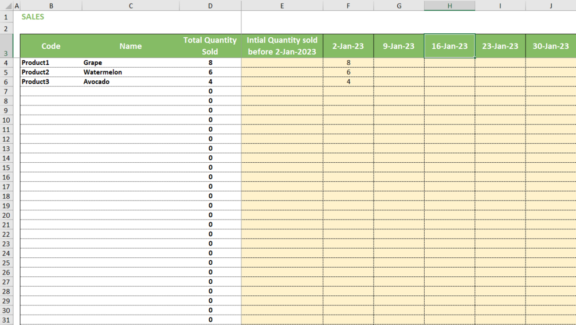Click Watermelon's 2-Jan-23 value 6

pyautogui.click(x=348, y=72)
